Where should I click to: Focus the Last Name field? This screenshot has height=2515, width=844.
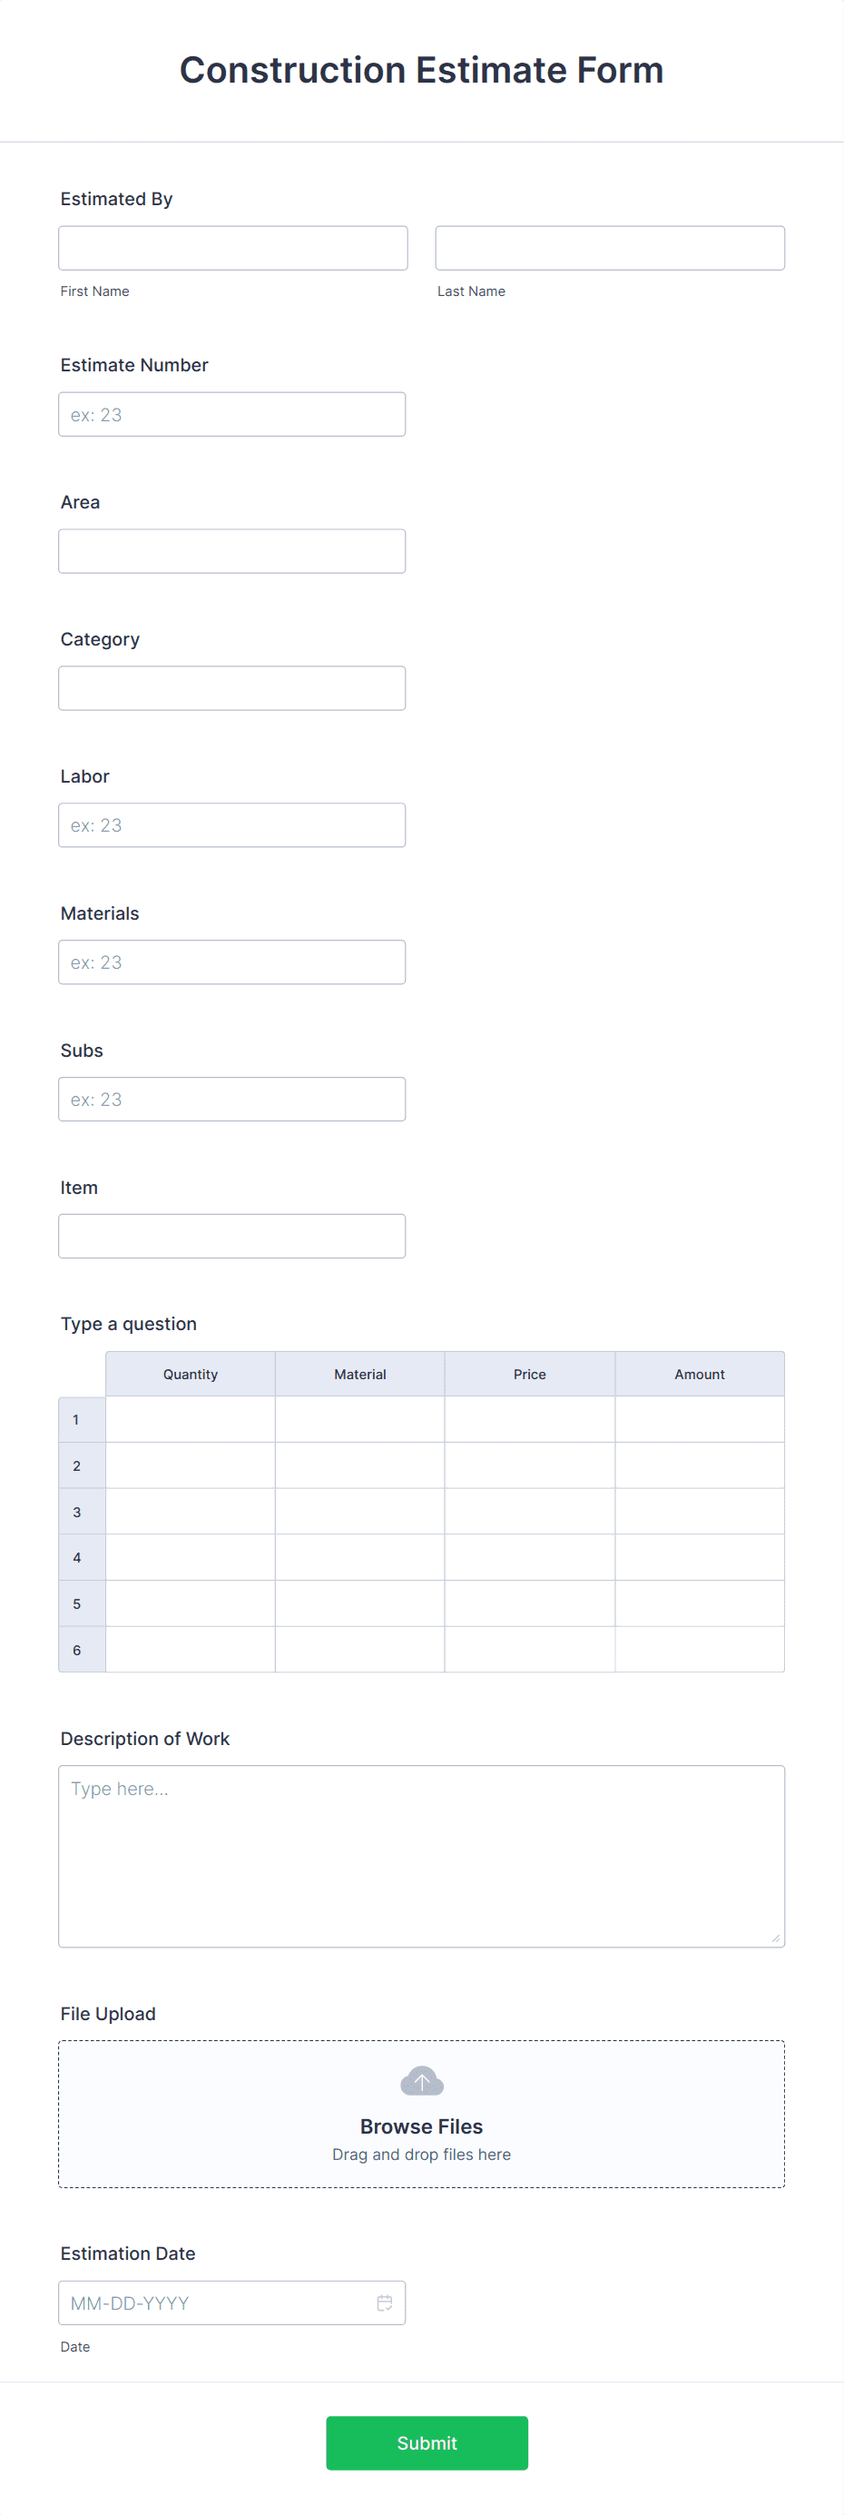pos(610,248)
